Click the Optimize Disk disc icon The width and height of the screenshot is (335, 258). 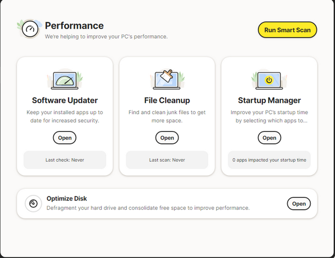coord(33,204)
